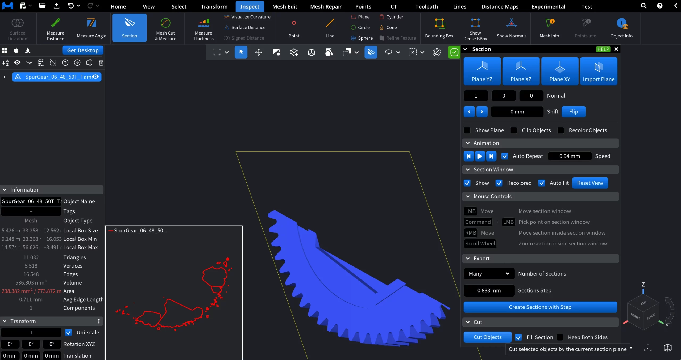Screen dimensions: 681x360
Task: Uncheck the Auto Repeat option
Action: (505, 156)
